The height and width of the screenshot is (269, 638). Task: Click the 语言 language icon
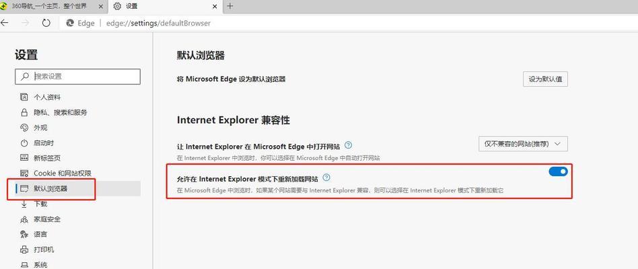(x=24, y=235)
